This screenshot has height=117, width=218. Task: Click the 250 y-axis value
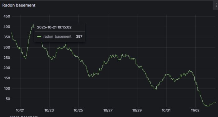(x=7, y=58)
